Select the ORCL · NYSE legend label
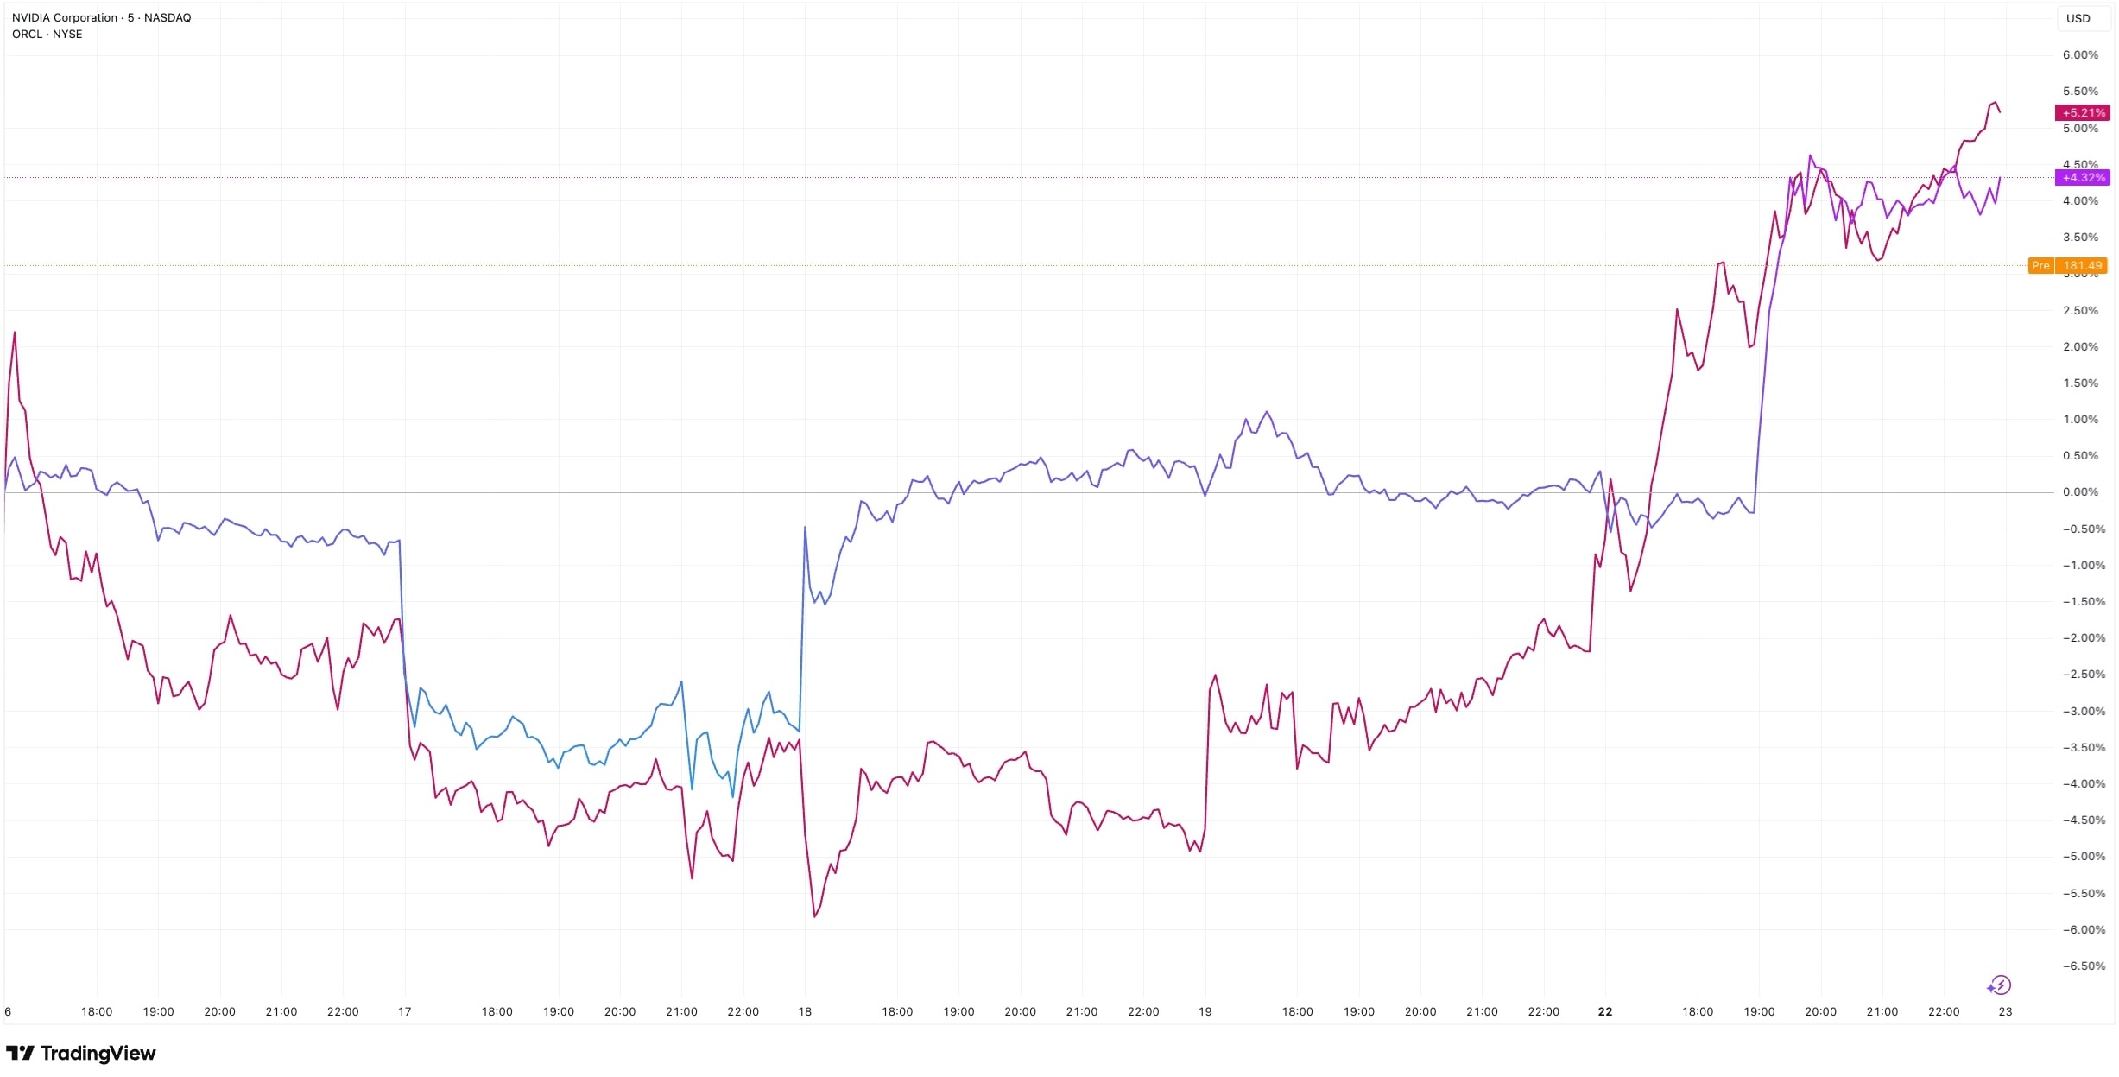 (x=47, y=34)
